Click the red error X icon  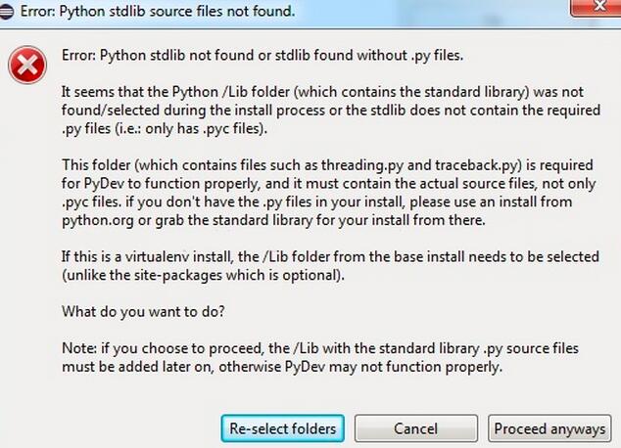coord(26,67)
